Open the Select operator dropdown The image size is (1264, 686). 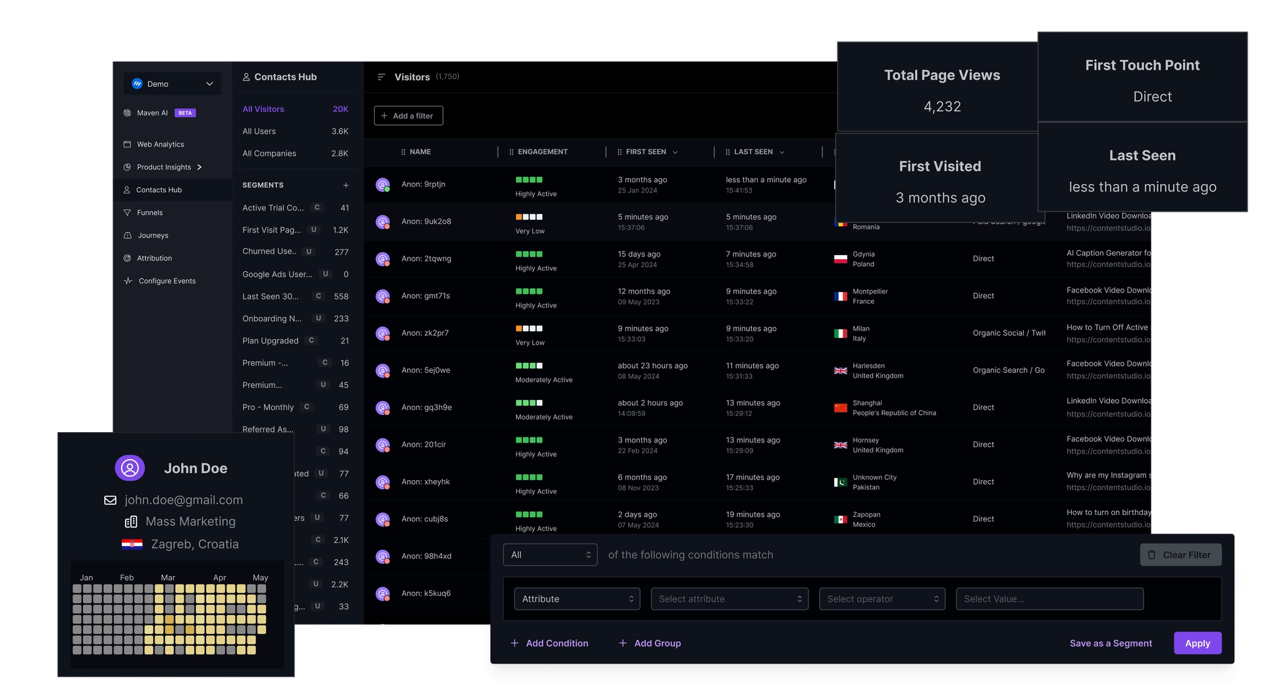tap(882, 599)
